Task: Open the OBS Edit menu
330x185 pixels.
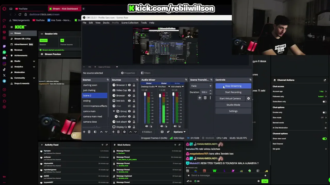Action: (x=91, y=23)
